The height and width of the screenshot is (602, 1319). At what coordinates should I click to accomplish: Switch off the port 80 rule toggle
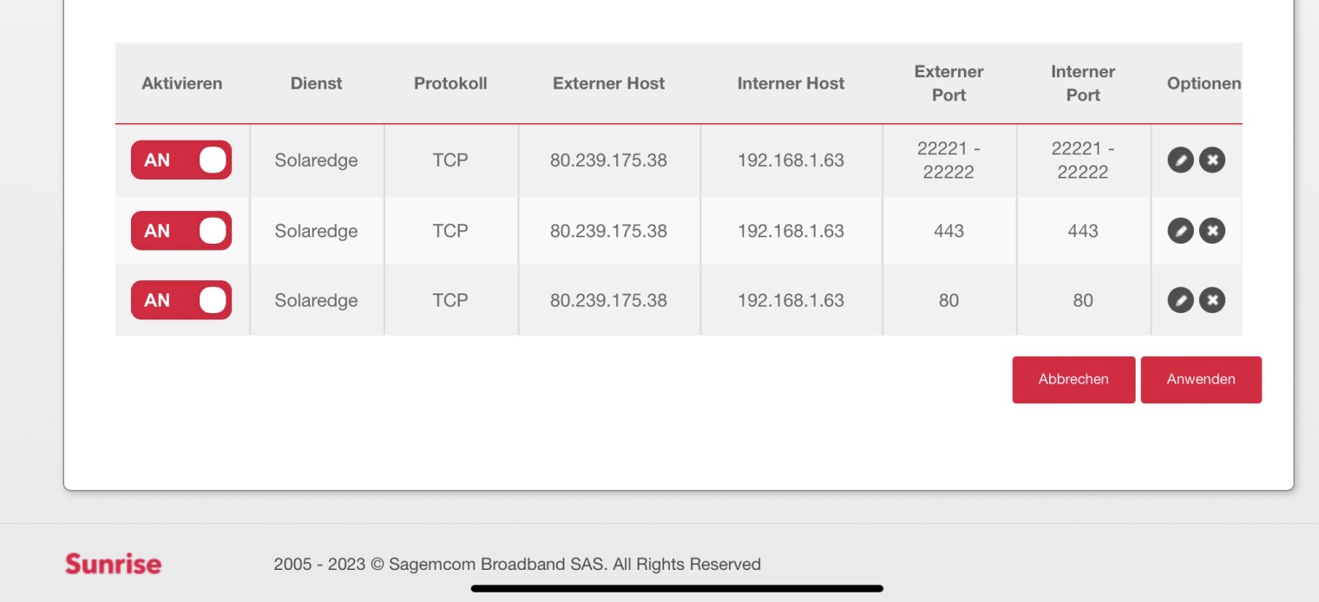coord(181,300)
